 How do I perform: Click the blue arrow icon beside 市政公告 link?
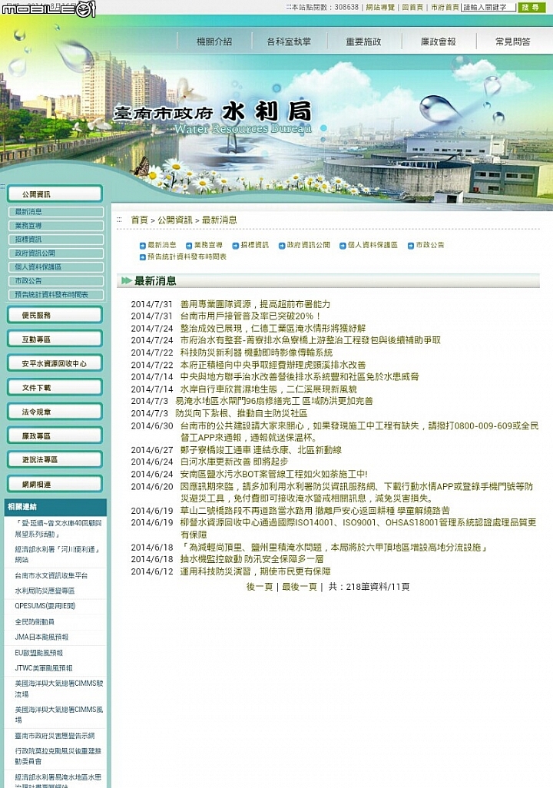[x=411, y=246]
